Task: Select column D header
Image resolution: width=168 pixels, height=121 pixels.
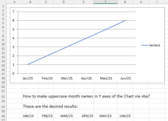Action: coord(63,2)
